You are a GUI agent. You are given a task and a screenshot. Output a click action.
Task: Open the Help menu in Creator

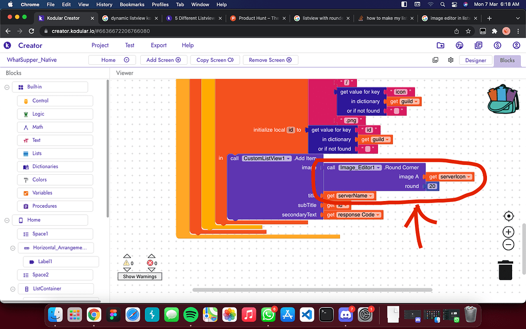(187, 45)
